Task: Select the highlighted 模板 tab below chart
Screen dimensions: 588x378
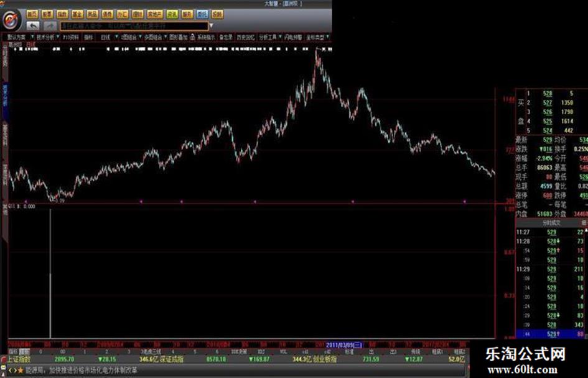Action: pos(24,352)
